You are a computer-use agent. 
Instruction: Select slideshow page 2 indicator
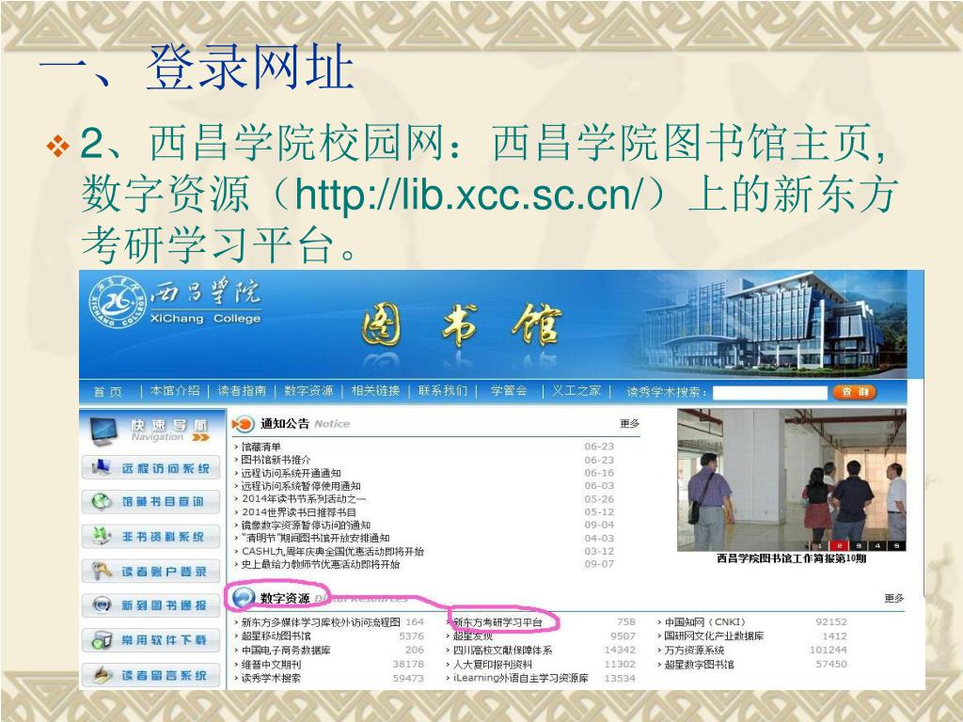point(839,545)
